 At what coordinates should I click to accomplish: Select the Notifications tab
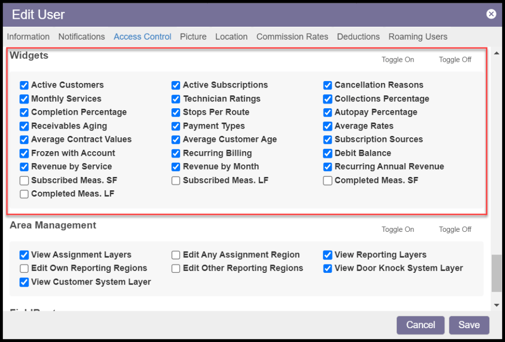81,37
